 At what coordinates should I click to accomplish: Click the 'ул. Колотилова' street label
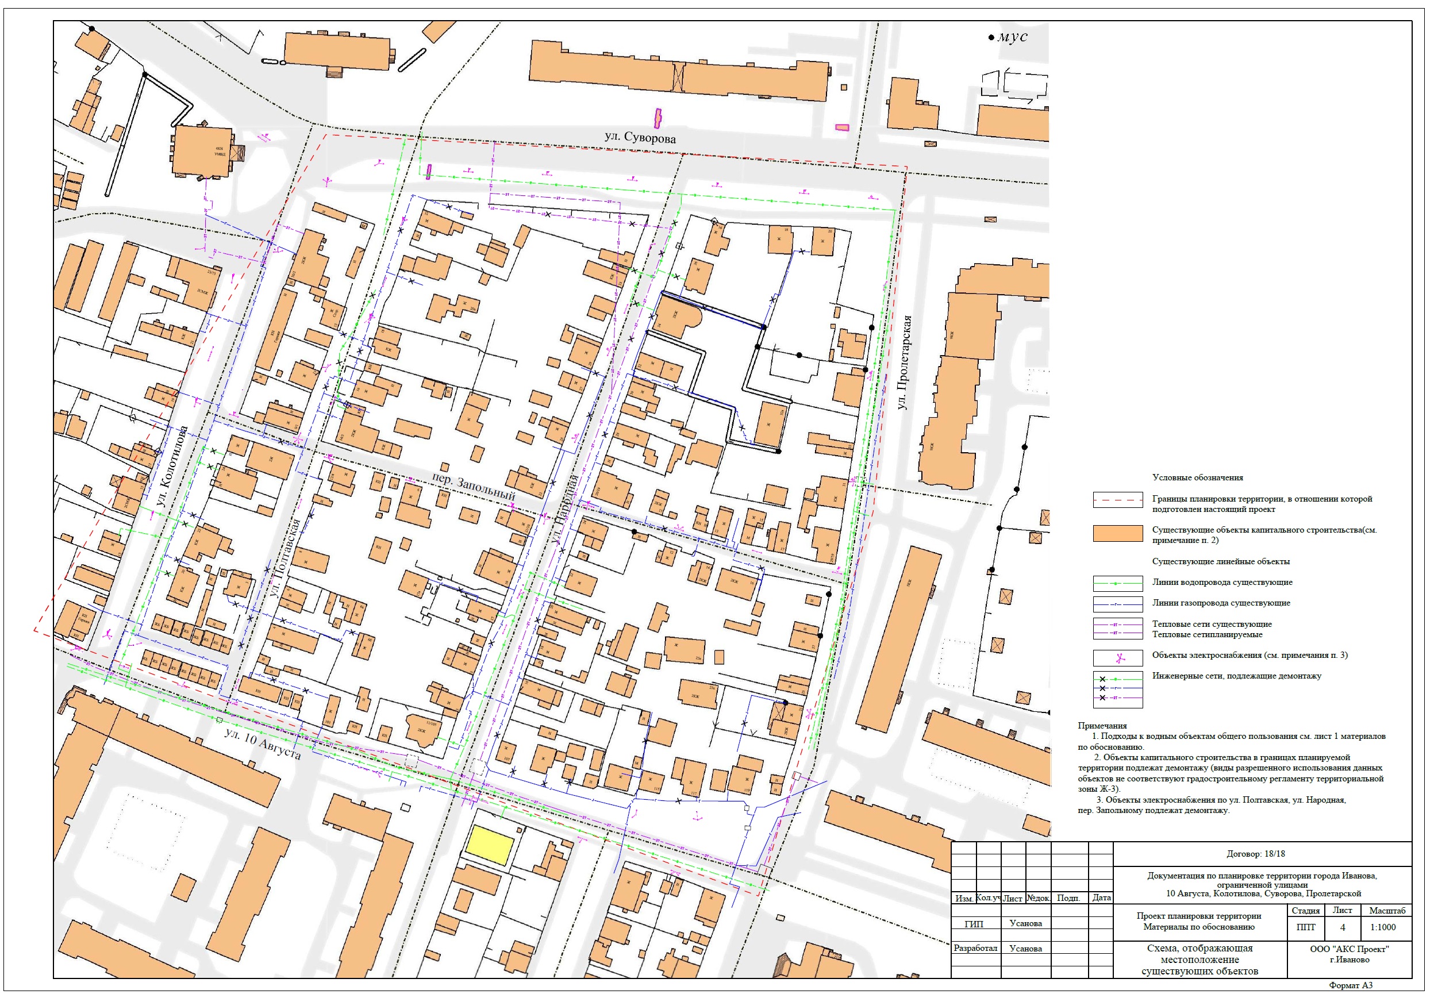coord(172,466)
